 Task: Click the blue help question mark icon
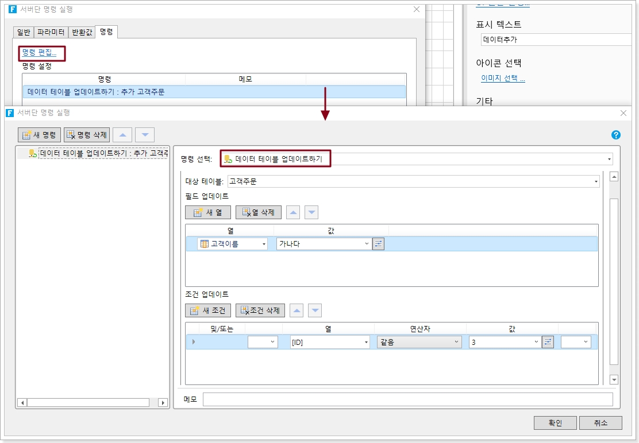tap(615, 135)
